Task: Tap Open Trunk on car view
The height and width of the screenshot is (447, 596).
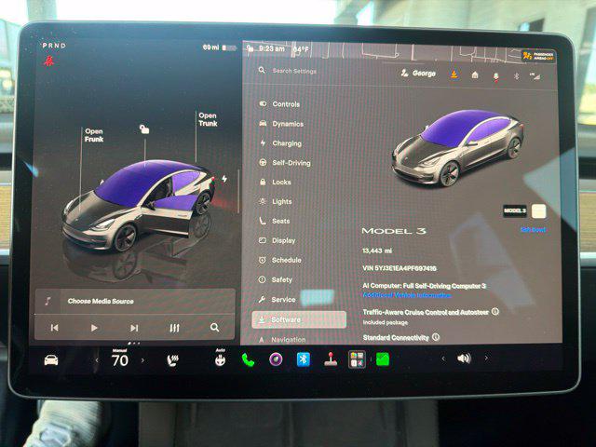Action: point(208,119)
